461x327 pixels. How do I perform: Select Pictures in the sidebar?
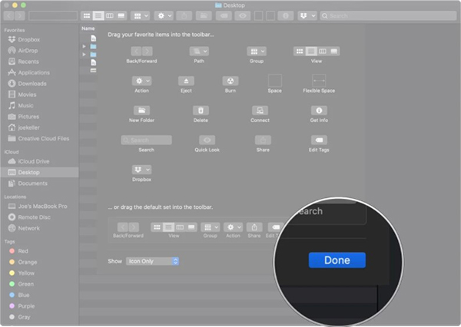(x=28, y=117)
